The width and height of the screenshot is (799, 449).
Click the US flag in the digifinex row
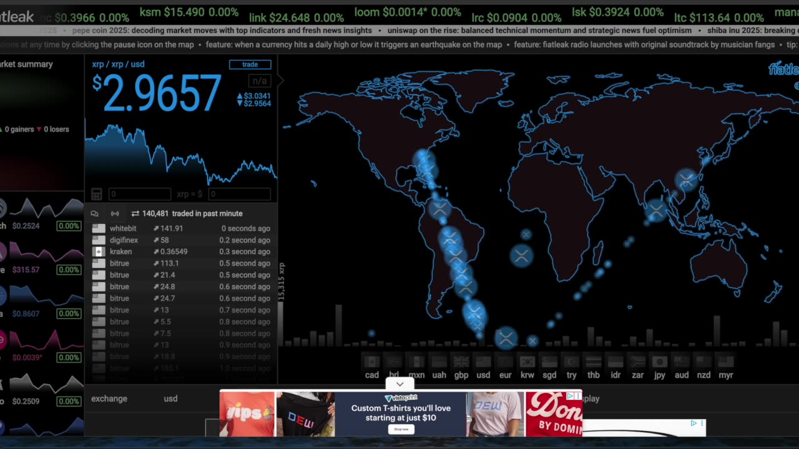[x=99, y=240]
